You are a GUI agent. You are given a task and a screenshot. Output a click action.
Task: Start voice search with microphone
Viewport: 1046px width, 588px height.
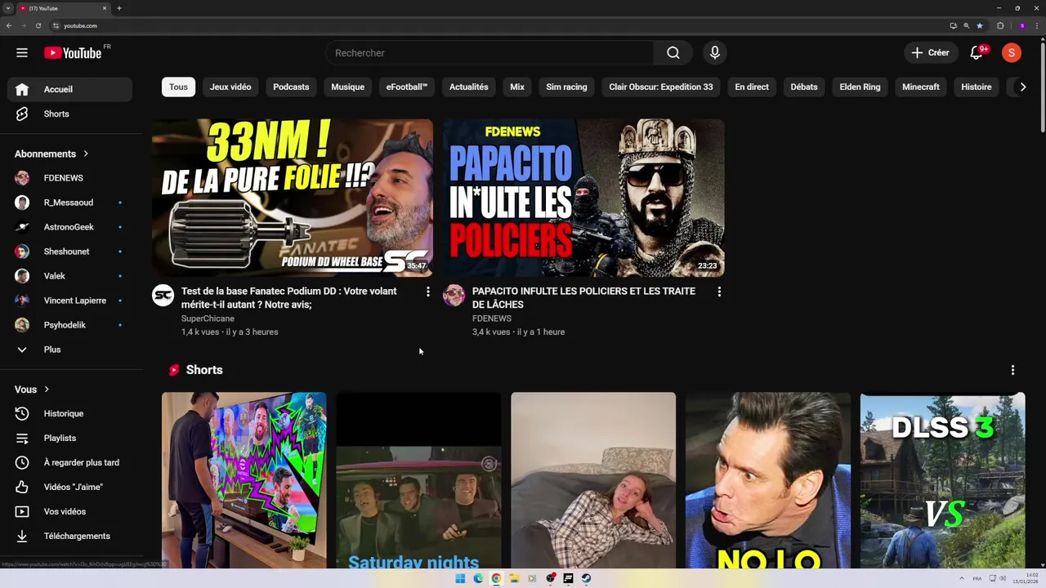pyautogui.click(x=715, y=53)
